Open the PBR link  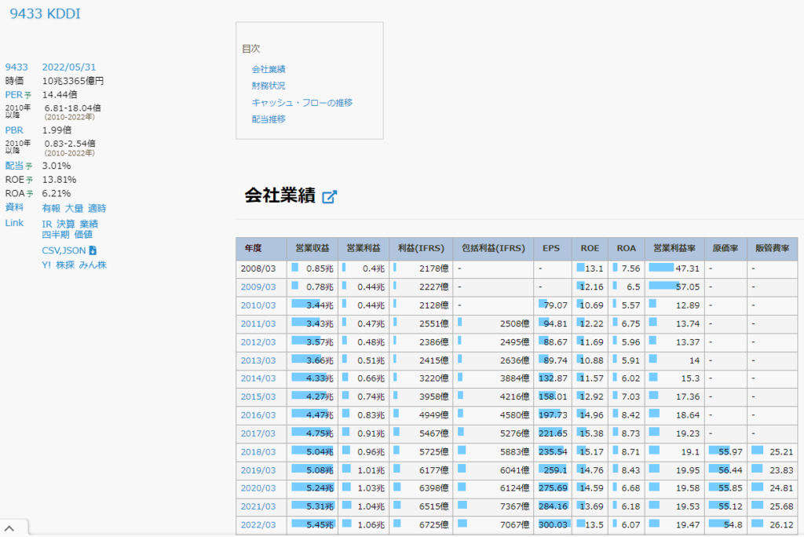tap(14, 130)
